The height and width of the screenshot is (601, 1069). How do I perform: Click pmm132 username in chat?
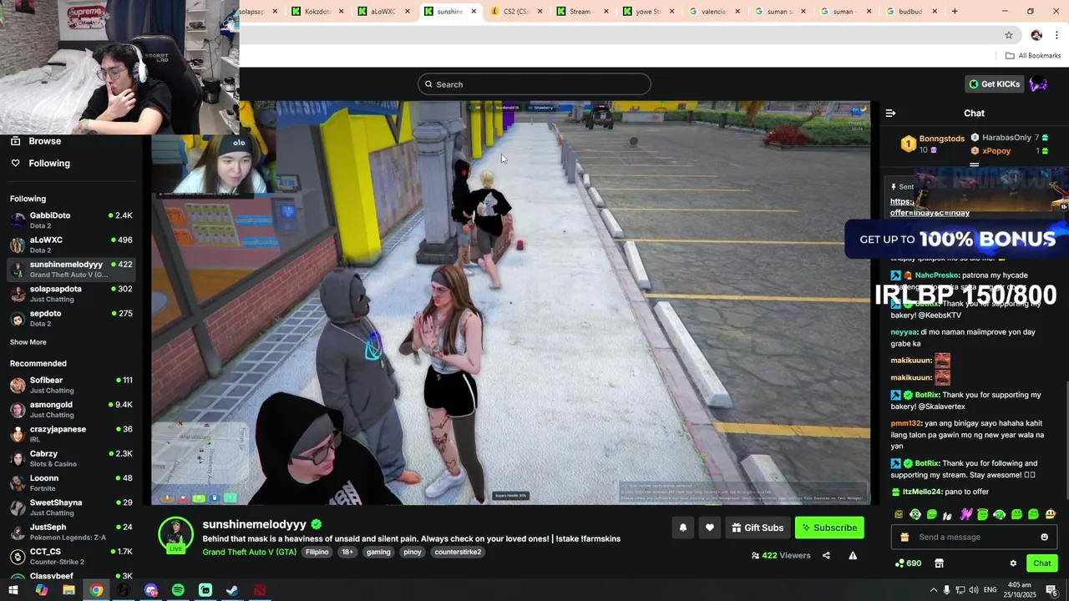pyautogui.click(x=905, y=424)
